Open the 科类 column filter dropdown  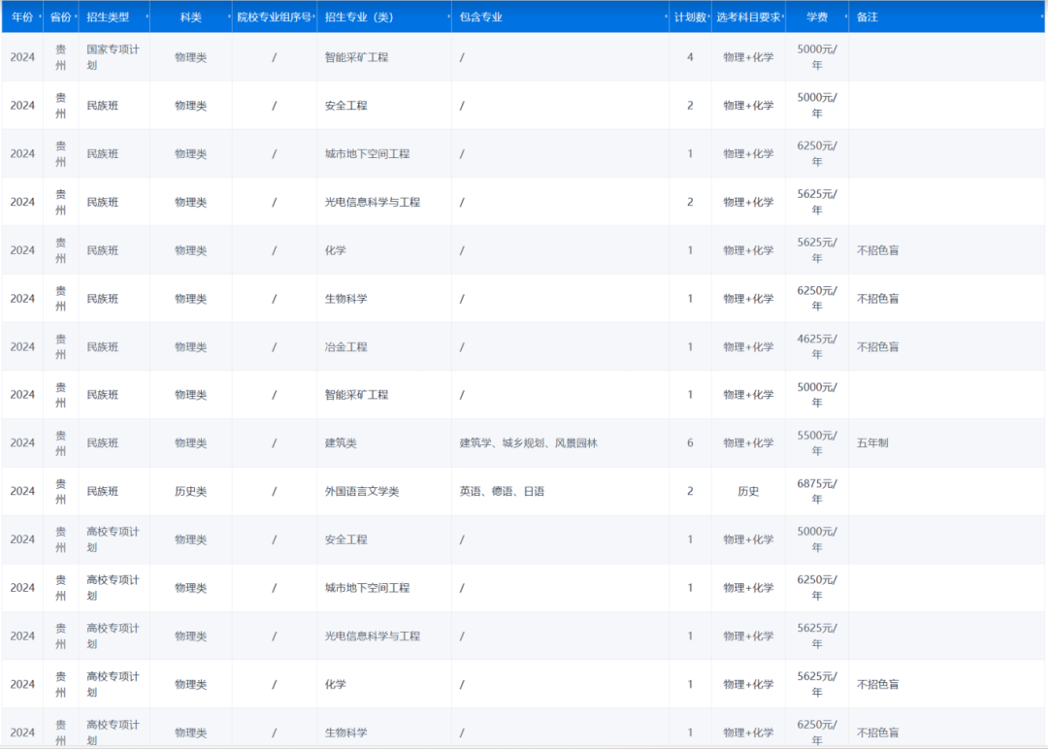click(229, 16)
